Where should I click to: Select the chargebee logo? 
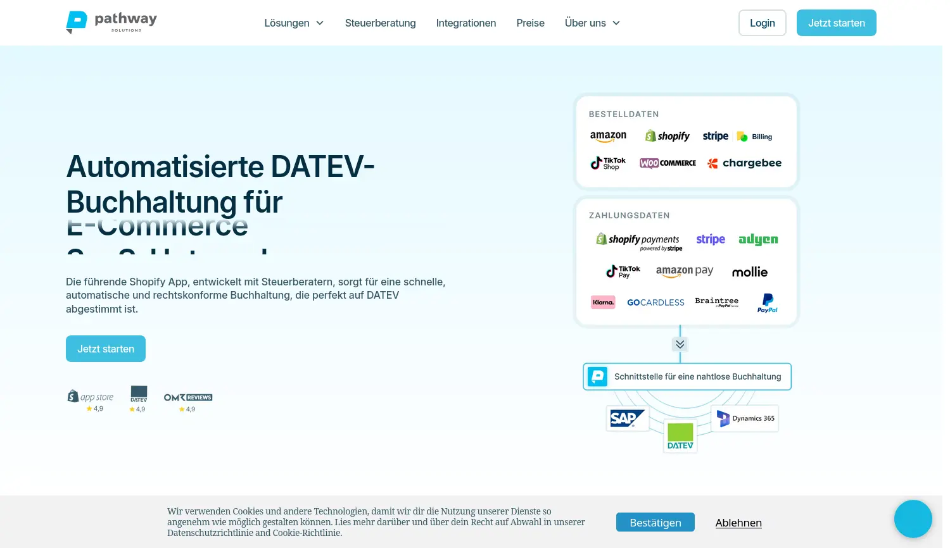tap(744, 163)
